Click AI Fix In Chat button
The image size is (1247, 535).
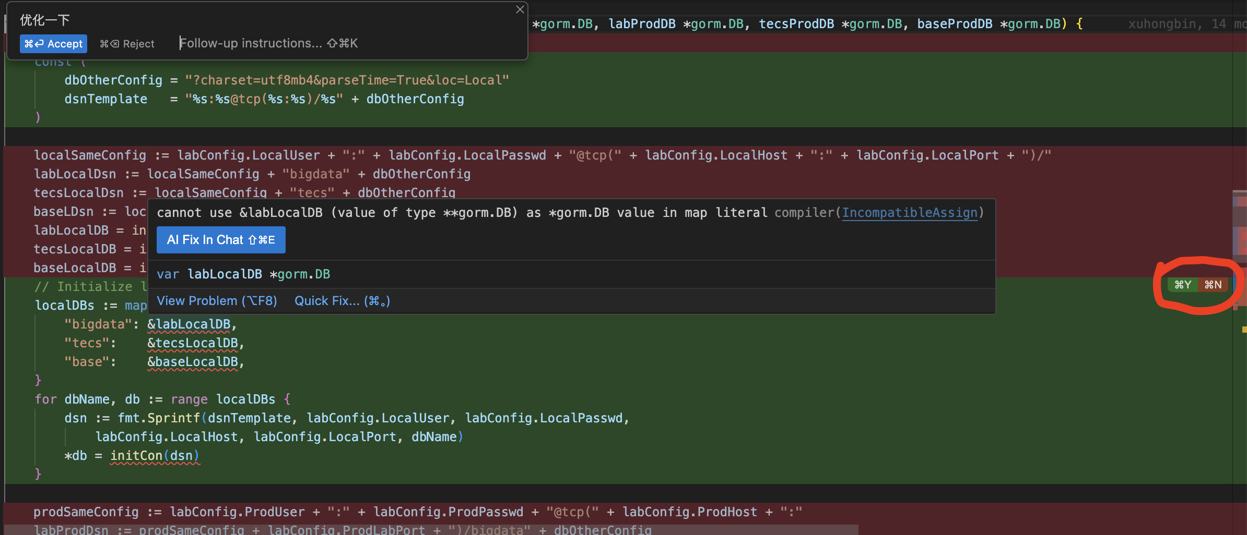(221, 240)
